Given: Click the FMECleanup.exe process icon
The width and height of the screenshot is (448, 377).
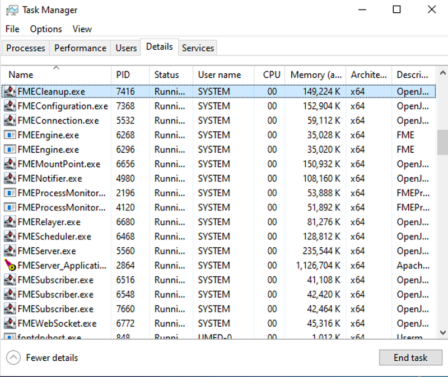Looking at the screenshot, I should (10, 92).
